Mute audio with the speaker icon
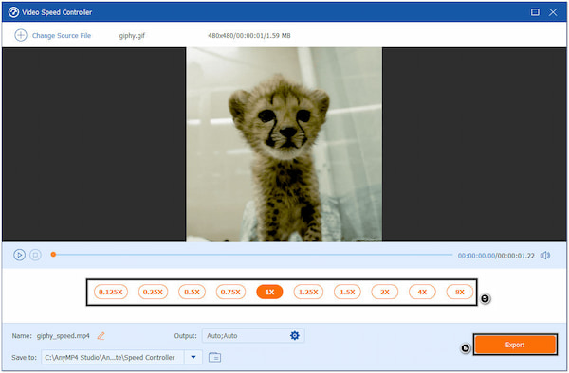Screen dimensions: 569x373 [545, 256]
